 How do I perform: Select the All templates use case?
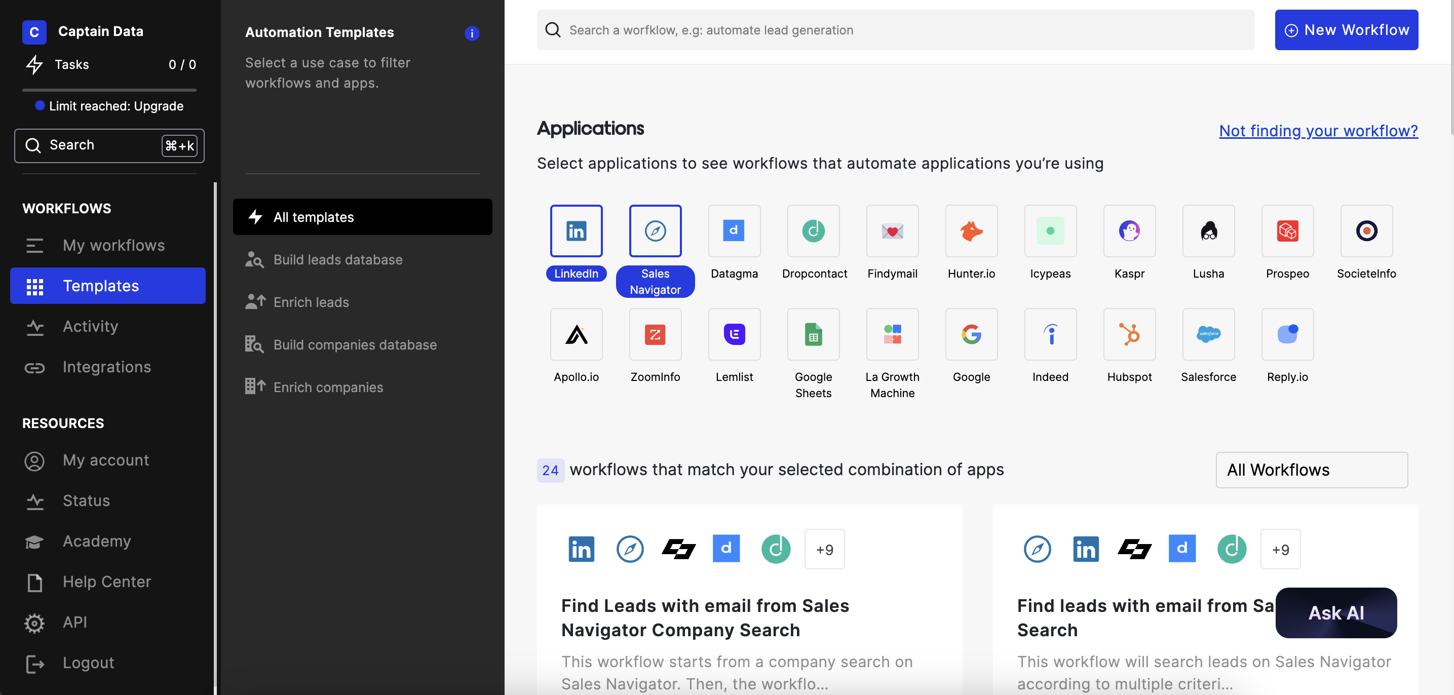click(362, 217)
